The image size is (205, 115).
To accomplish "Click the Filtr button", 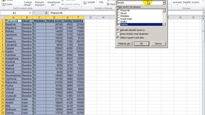I will [101, 2].
